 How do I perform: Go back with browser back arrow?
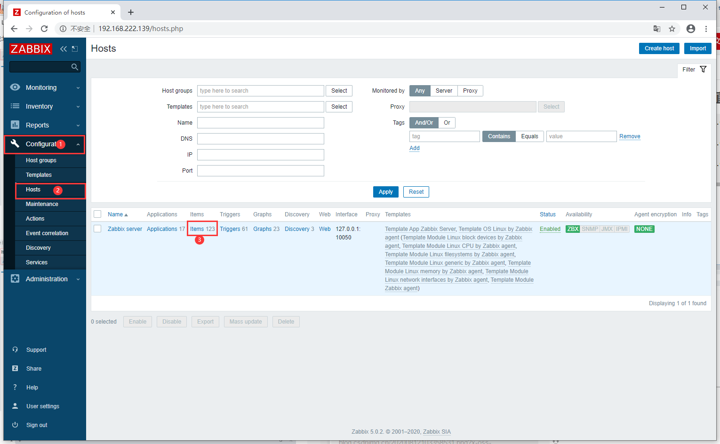(x=14, y=29)
